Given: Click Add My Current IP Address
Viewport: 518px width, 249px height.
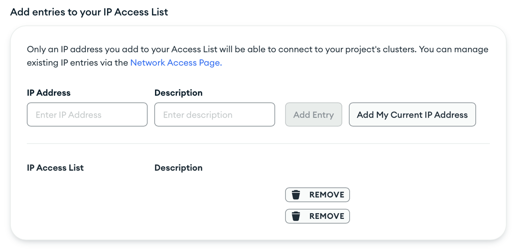Looking at the screenshot, I should tap(412, 115).
